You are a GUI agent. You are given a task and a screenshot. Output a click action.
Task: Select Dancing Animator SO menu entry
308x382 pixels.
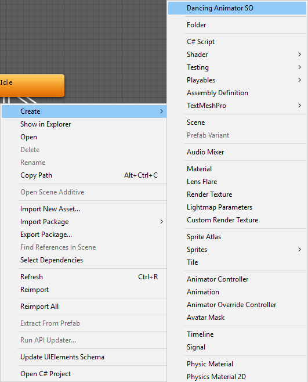pos(237,8)
